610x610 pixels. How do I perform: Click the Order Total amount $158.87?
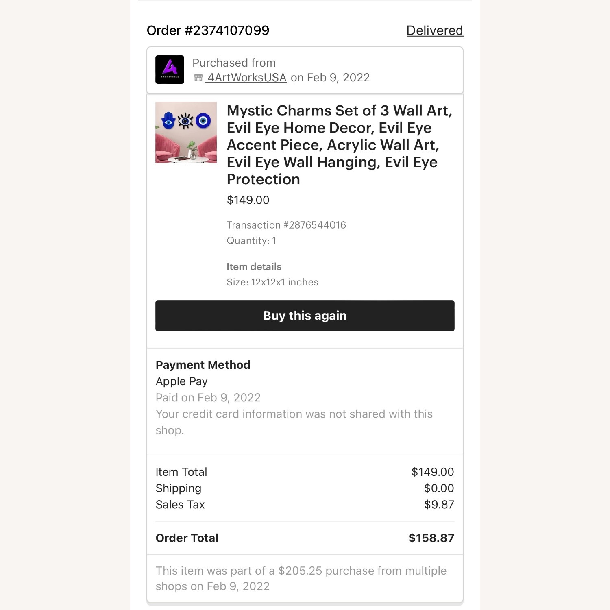[x=431, y=538]
